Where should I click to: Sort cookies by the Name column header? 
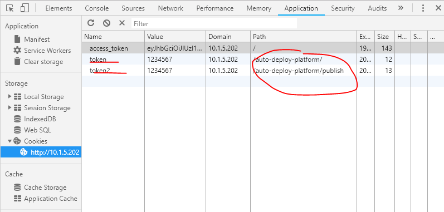click(x=113, y=37)
